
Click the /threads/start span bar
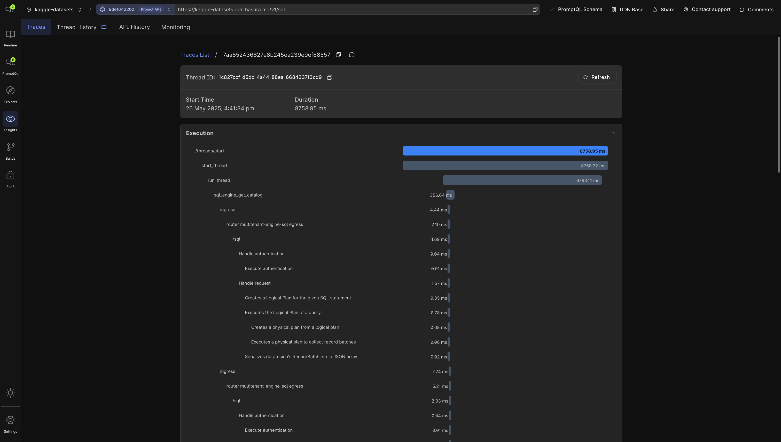(x=505, y=151)
